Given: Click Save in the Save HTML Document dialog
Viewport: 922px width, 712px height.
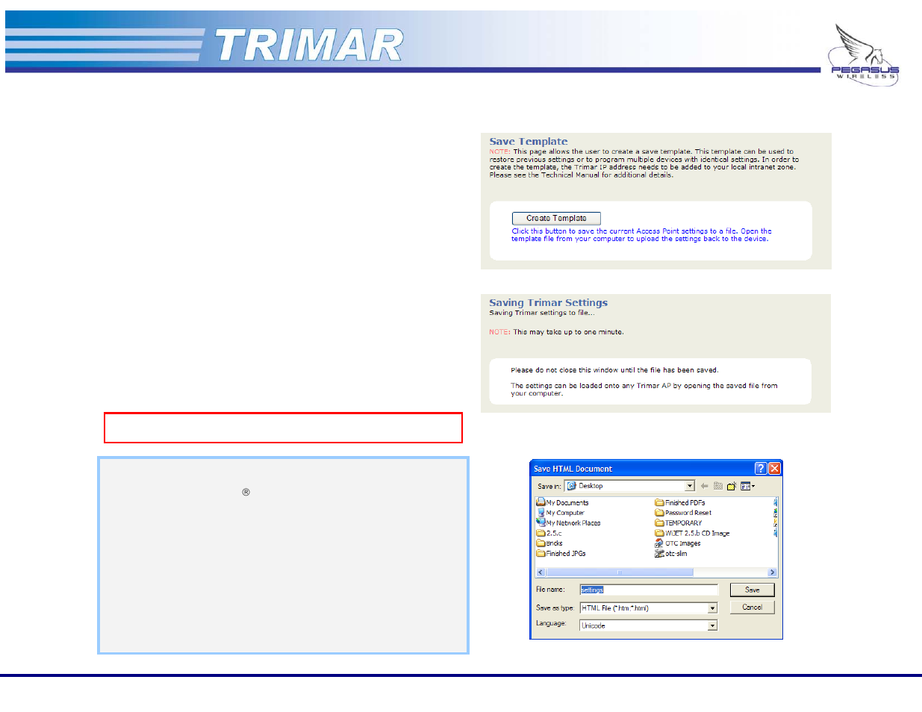Looking at the screenshot, I should pos(752,590).
